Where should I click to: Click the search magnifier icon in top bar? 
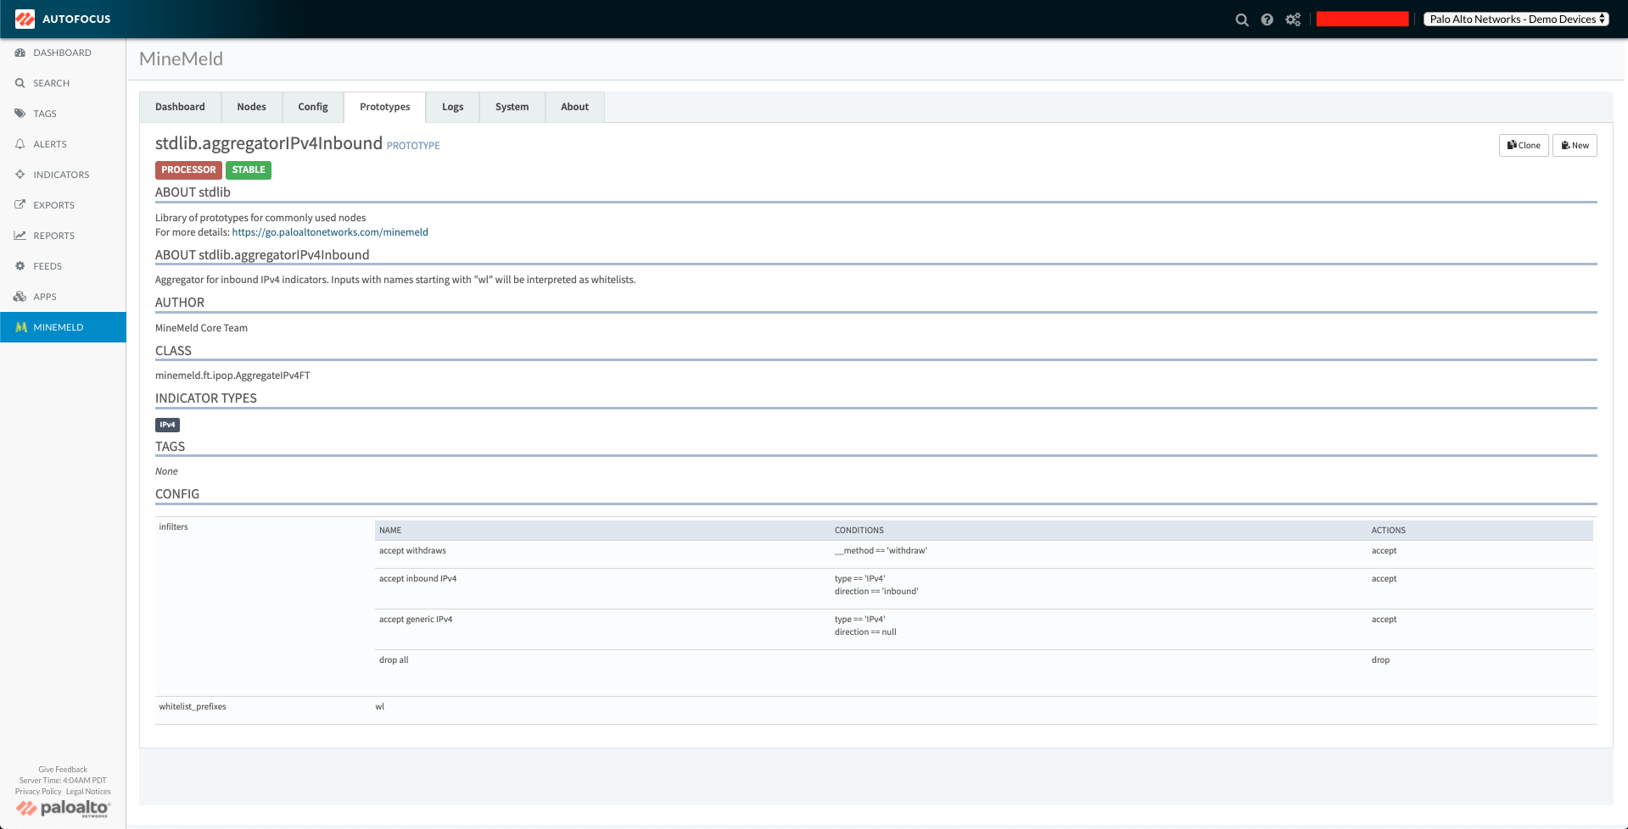click(x=1241, y=19)
